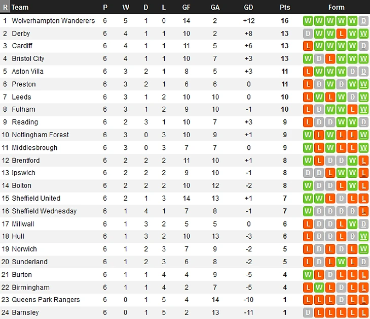This screenshot has width=370, height=319.
Task: Click Wolverhampton Wanderers' latest draw form badge
Action: (x=363, y=21)
